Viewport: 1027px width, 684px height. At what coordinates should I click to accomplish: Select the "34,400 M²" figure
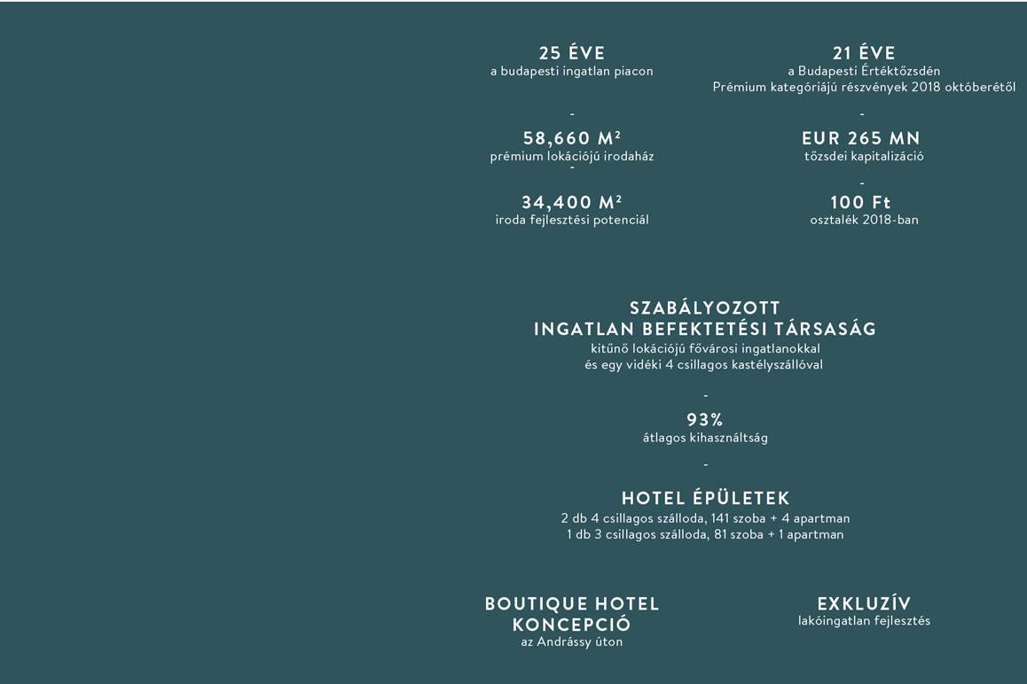pyautogui.click(x=572, y=202)
